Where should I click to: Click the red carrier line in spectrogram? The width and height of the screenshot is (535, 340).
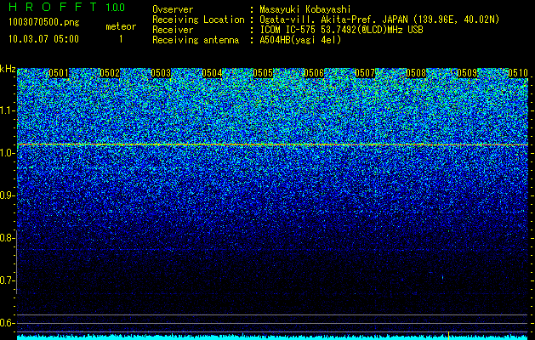pos(273,144)
